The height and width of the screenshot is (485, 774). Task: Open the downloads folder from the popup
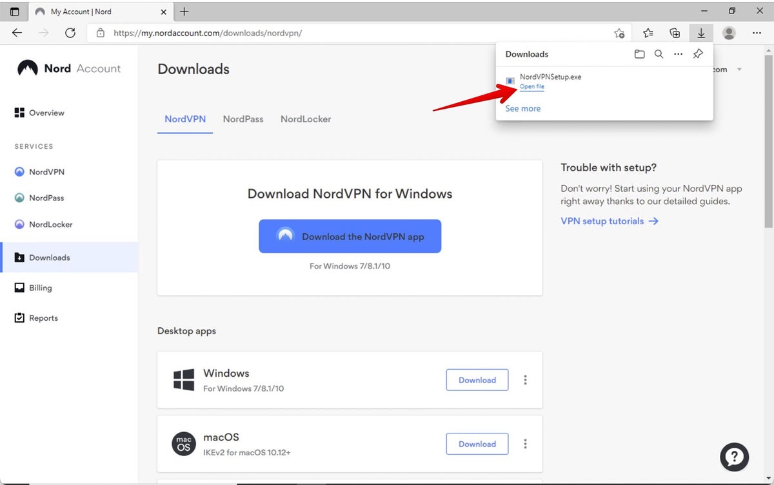click(639, 54)
